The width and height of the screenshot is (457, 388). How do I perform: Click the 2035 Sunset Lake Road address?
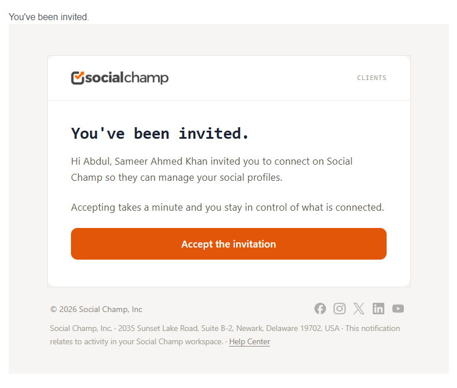tap(158, 328)
